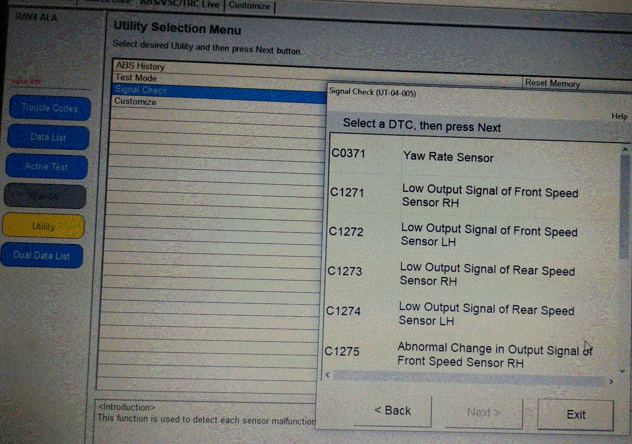Image resolution: width=632 pixels, height=444 pixels.
Task: Select DTC C0371 Yaw Rate Sensor
Action: tap(473, 156)
